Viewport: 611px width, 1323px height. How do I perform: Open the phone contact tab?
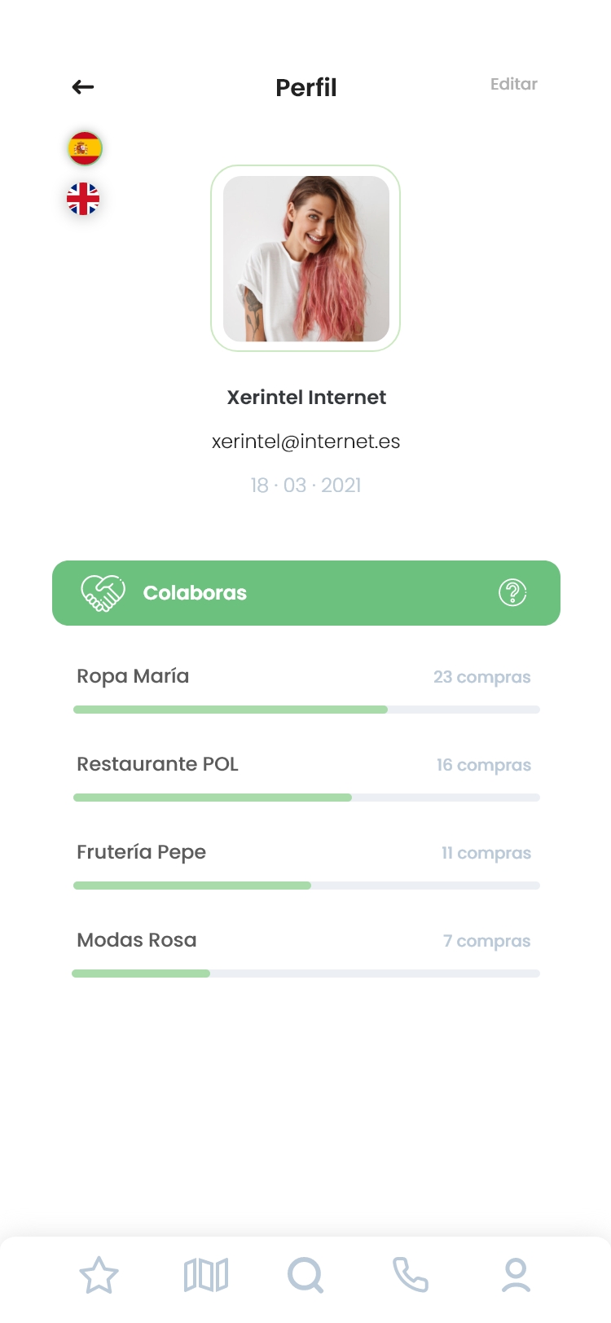click(x=411, y=1275)
